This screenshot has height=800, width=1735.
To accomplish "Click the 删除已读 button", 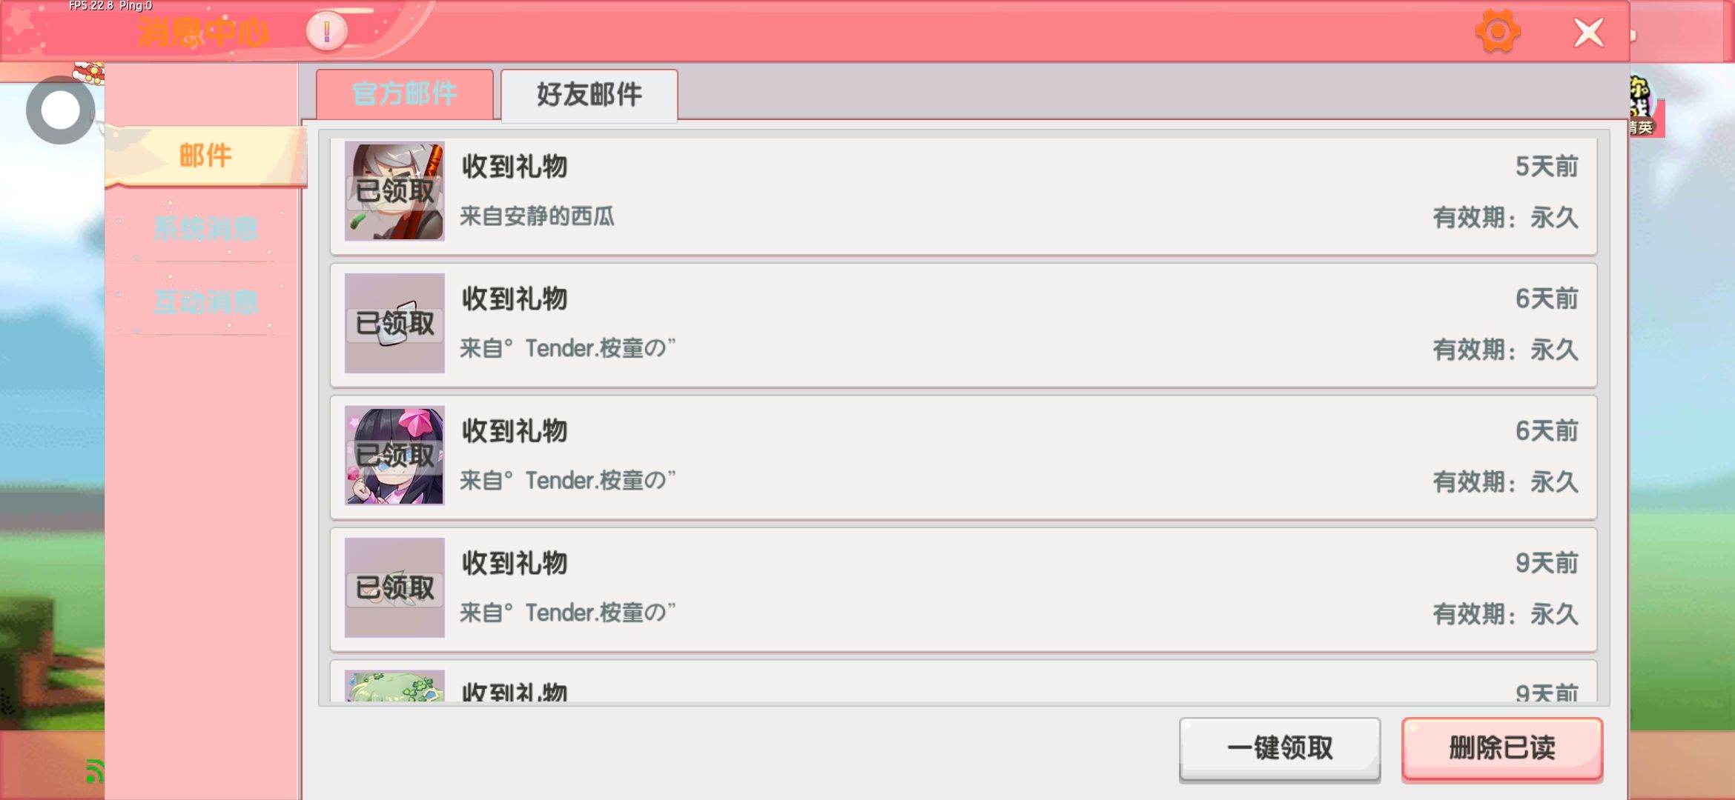I will tap(1502, 748).
